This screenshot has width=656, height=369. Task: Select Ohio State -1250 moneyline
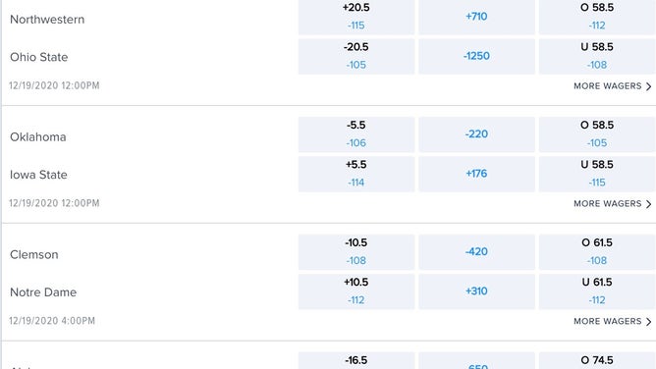coord(476,56)
